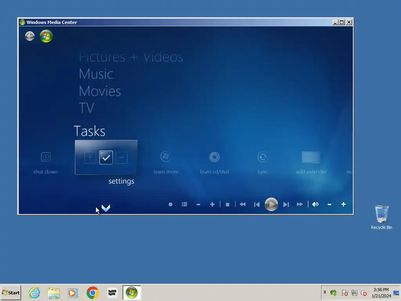The width and height of the screenshot is (401, 301).
Task: Open the muted volume tray icon
Action: click(x=364, y=293)
